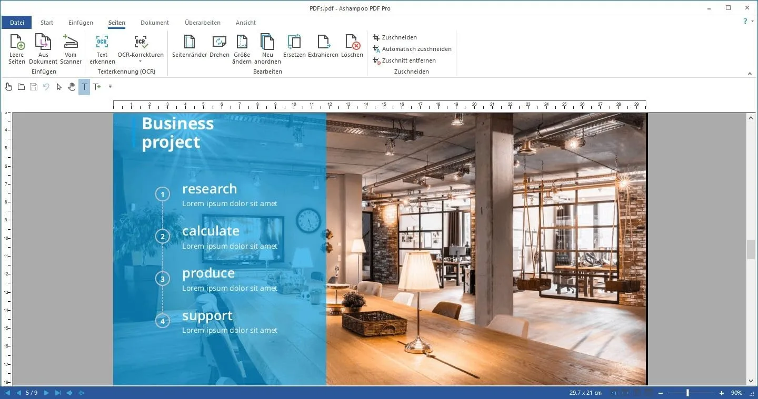Switch to the Überarbeiten ribbon tab
Screen dimensions: 758x399
click(202, 23)
